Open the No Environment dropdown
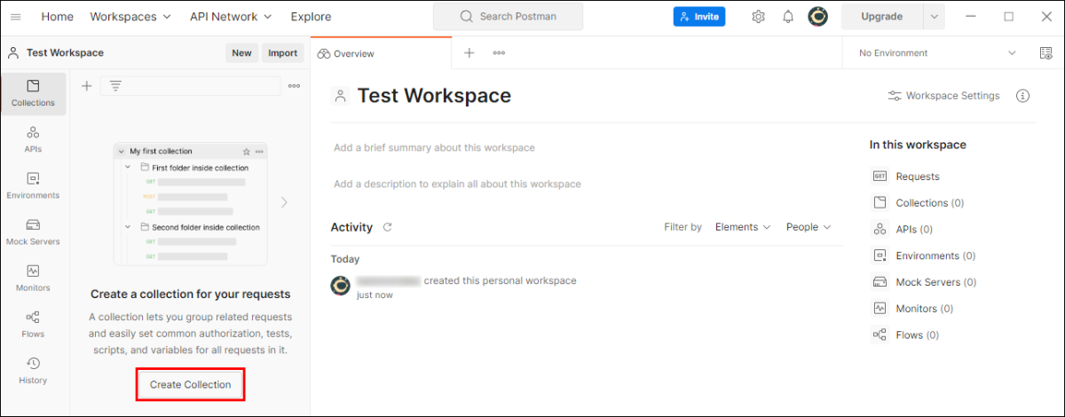The image size is (1065, 417). point(937,53)
